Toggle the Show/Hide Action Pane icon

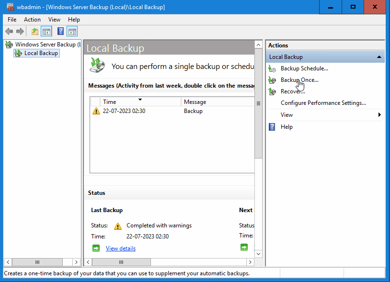72,31
